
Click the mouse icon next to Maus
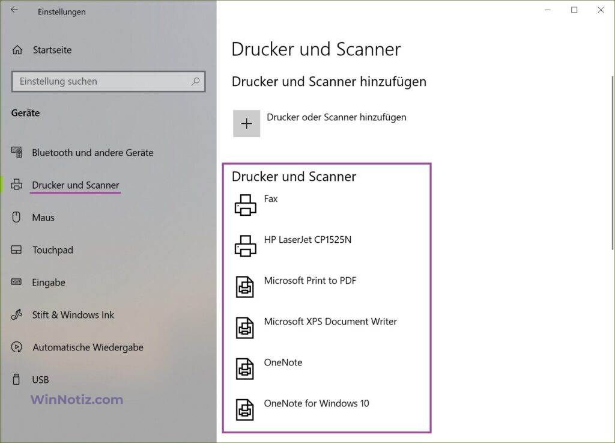(x=16, y=217)
